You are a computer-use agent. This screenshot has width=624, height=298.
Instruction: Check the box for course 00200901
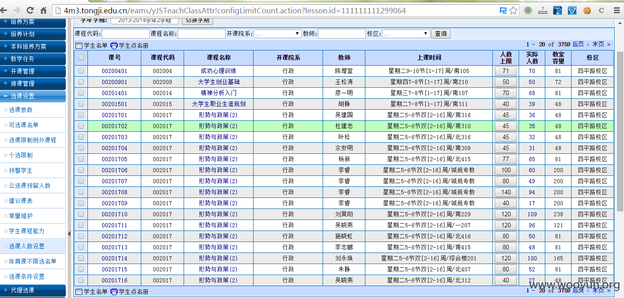tap(81, 82)
